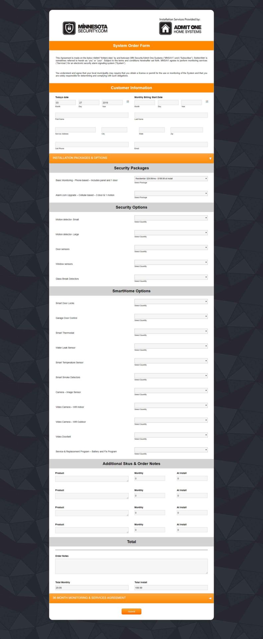Open the Glass Break Detectors quantity dropdown
Viewport: 263px width, 639px height.
point(171,277)
